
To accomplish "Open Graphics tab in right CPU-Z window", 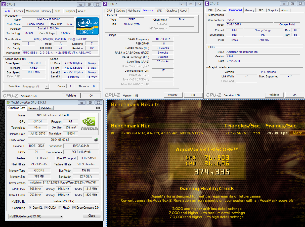I will click(x=273, y=10).
